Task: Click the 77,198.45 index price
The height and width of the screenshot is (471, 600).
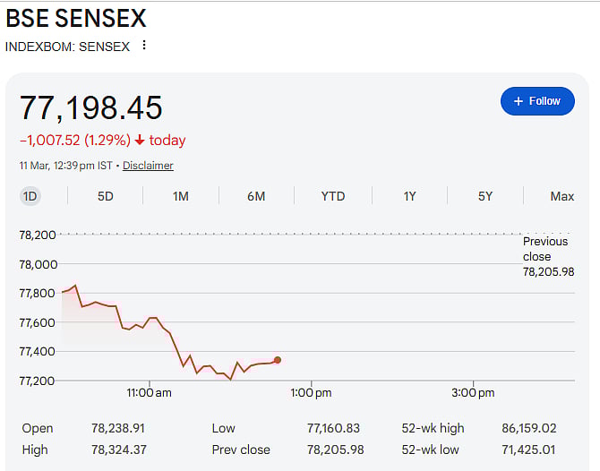Action: [x=91, y=108]
